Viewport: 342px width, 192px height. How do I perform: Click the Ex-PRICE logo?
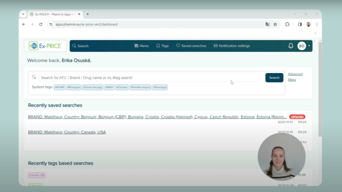[x=45, y=46]
